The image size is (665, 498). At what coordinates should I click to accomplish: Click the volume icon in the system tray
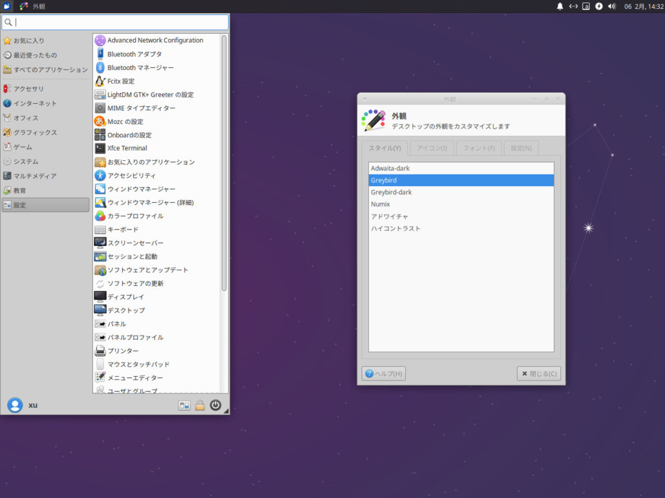pyautogui.click(x=611, y=6)
